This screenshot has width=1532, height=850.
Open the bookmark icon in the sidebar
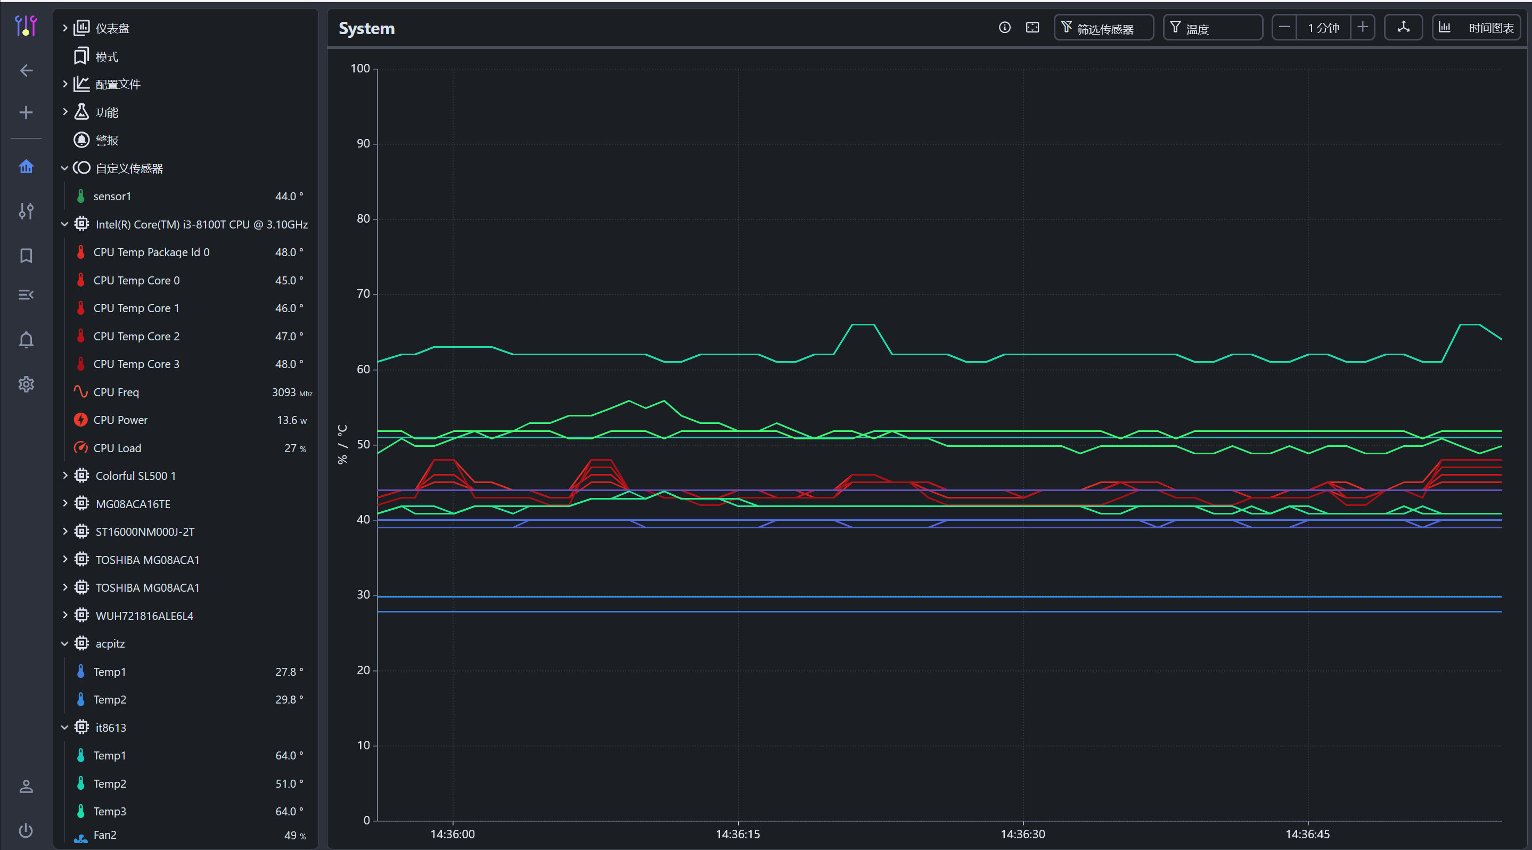coord(26,256)
